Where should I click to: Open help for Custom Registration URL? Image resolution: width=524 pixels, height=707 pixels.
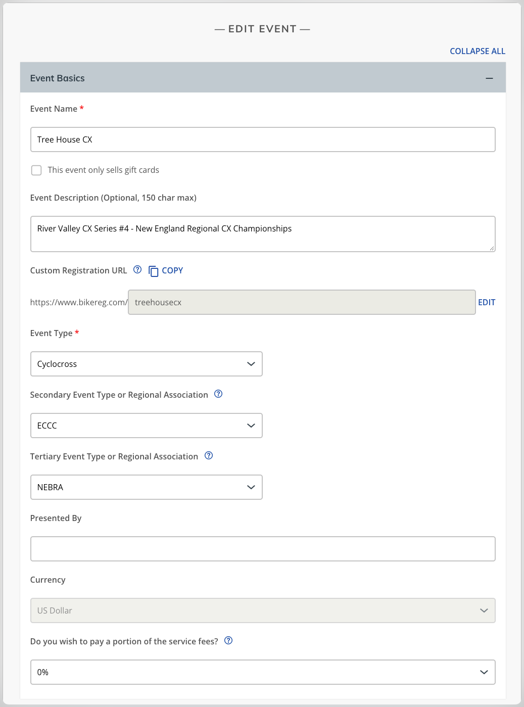[x=137, y=270]
